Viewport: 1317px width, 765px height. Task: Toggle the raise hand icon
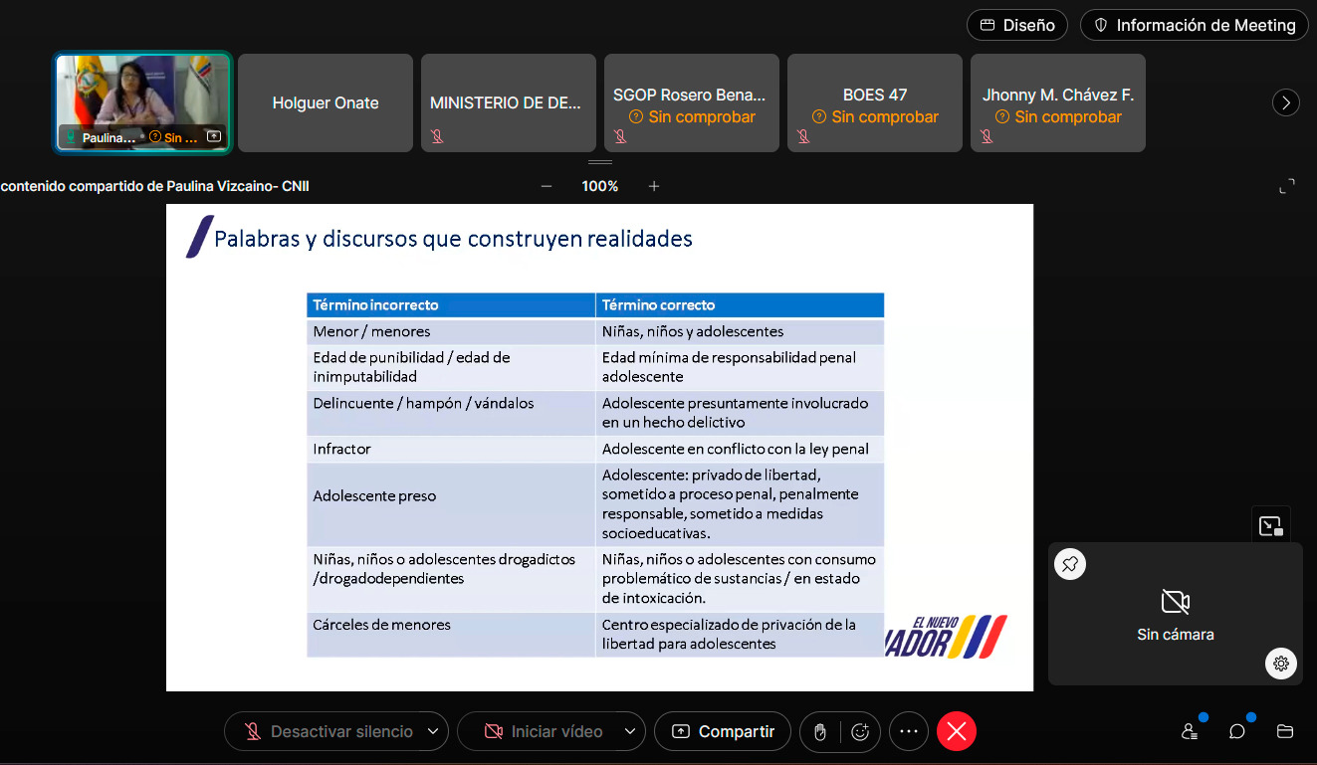pos(820,731)
